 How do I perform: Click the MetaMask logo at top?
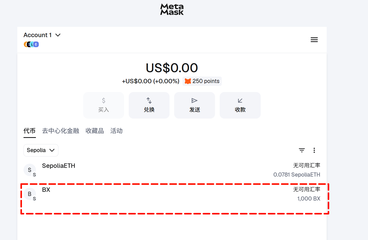[172, 9]
